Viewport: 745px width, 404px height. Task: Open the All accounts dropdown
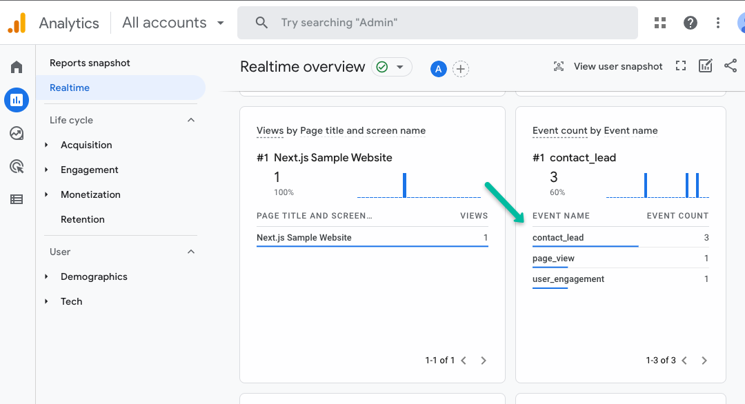pyautogui.click(x=173, y=23)
